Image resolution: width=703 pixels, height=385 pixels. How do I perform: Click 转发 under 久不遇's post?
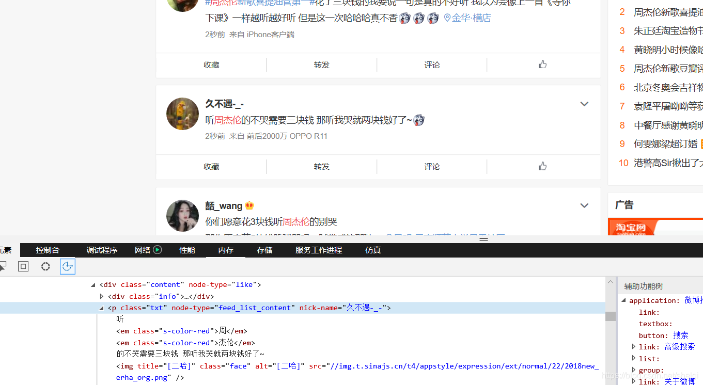point(321,166)
